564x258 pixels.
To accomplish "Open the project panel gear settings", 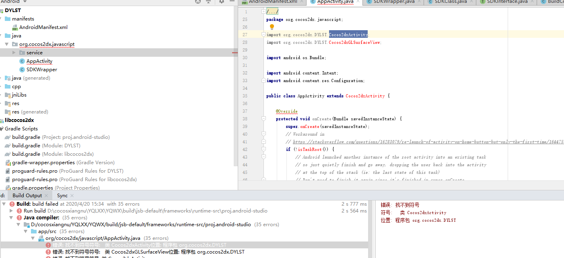I will 222,2.
